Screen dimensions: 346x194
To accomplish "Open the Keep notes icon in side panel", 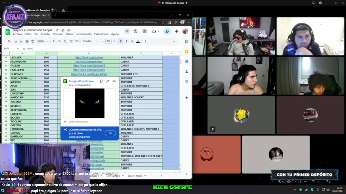I will click(x=187, y=51).
